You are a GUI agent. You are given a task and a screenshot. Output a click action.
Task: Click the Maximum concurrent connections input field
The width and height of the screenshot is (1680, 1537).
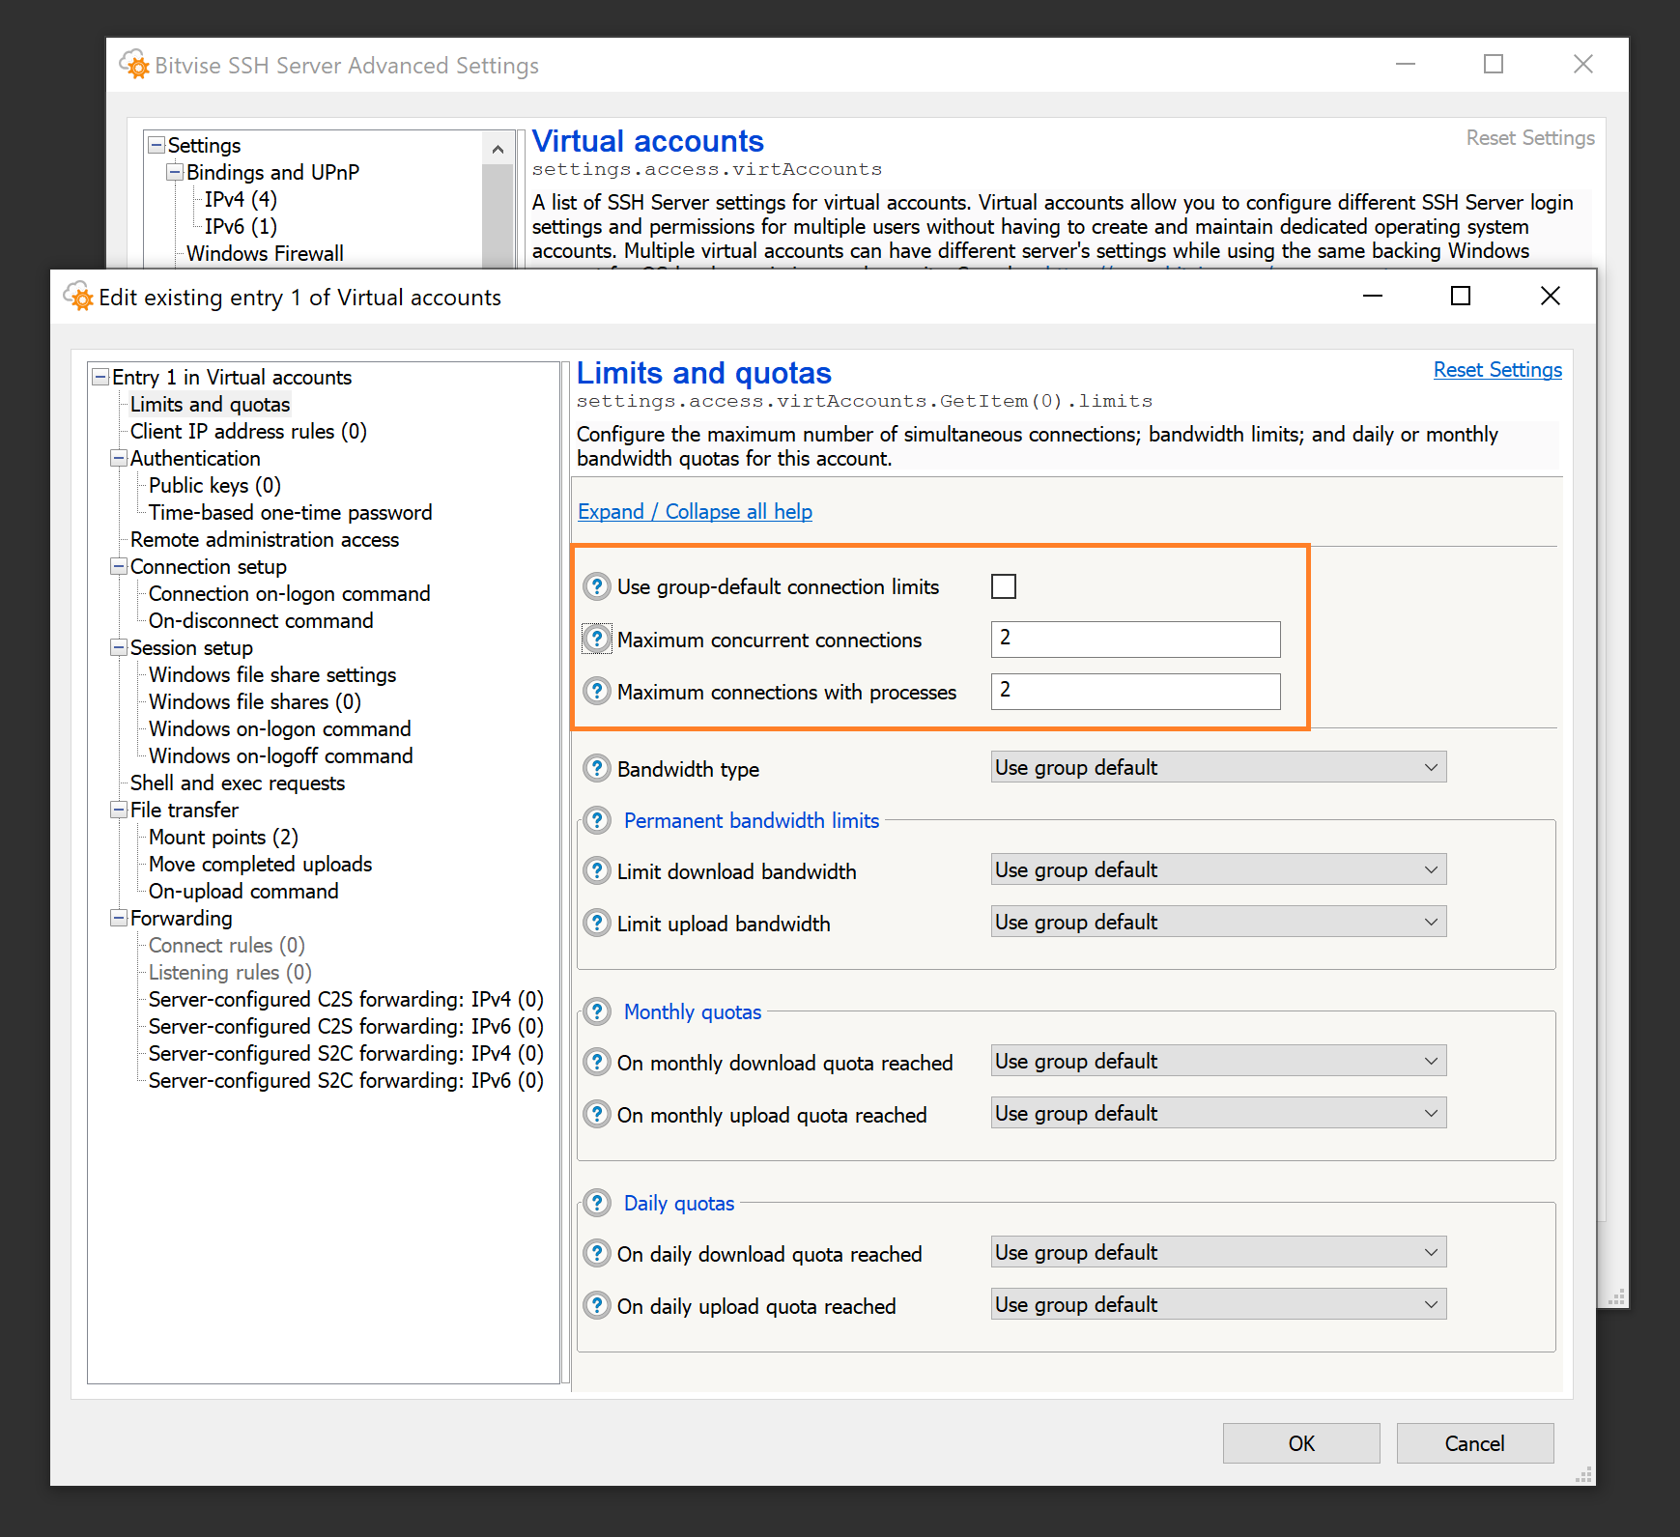[1135, 640]
